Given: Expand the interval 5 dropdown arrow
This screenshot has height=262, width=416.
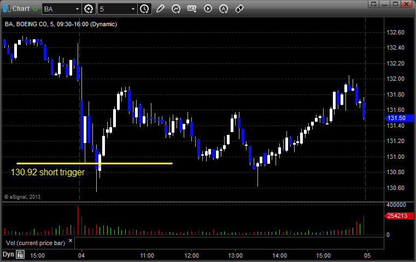Looking at the screenshot, I should (x=133, y=9).
